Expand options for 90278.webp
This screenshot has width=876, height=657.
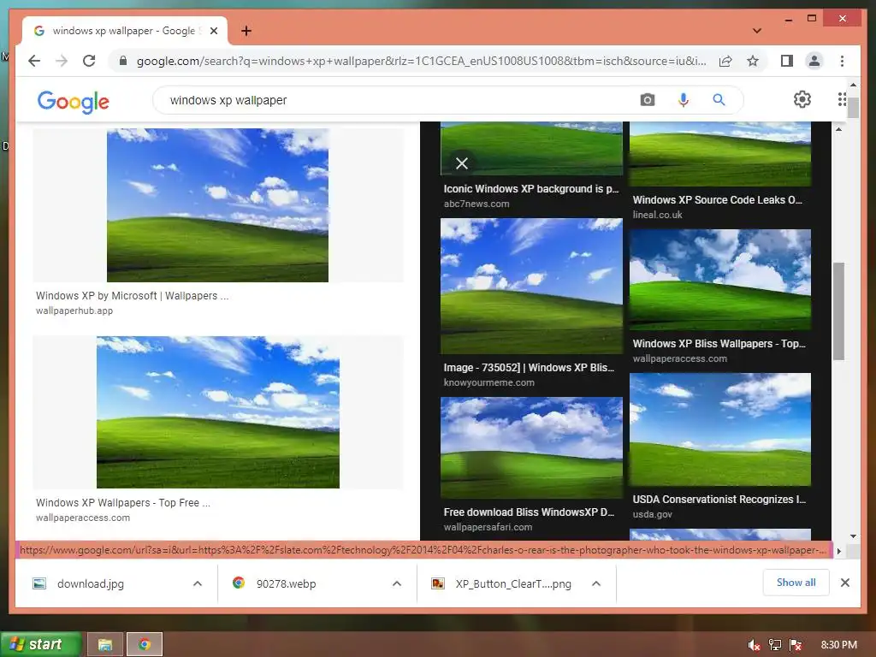(397, 583)
